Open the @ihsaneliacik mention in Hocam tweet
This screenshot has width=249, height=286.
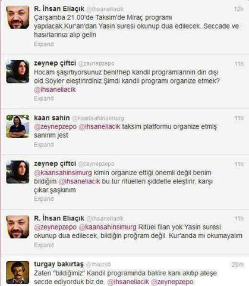point(55,89)
